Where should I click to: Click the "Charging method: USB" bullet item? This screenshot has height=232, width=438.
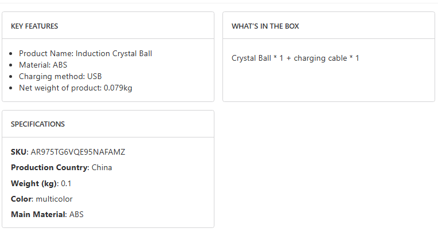click(x=60, y=76)
